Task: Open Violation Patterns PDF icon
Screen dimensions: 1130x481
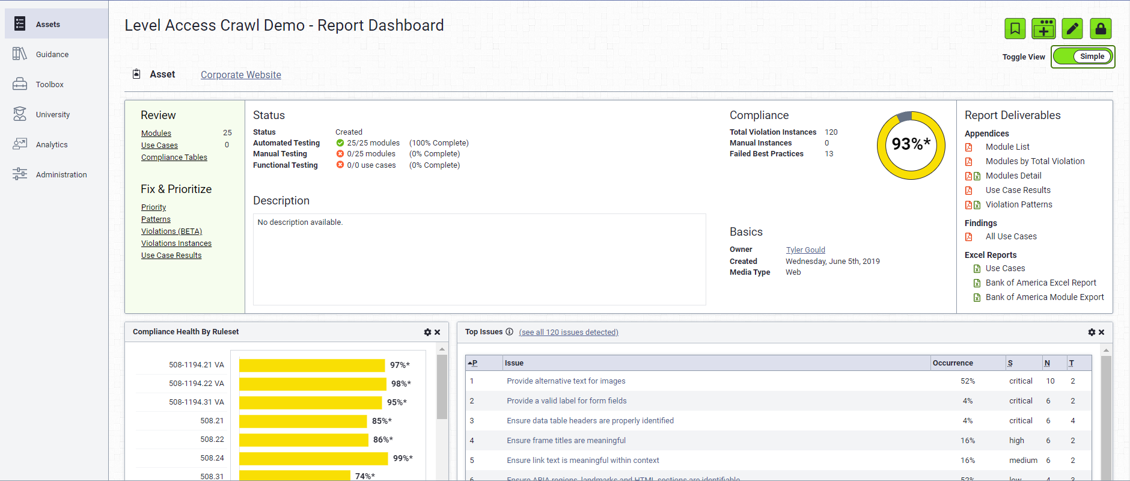Action: pos(968,205)
